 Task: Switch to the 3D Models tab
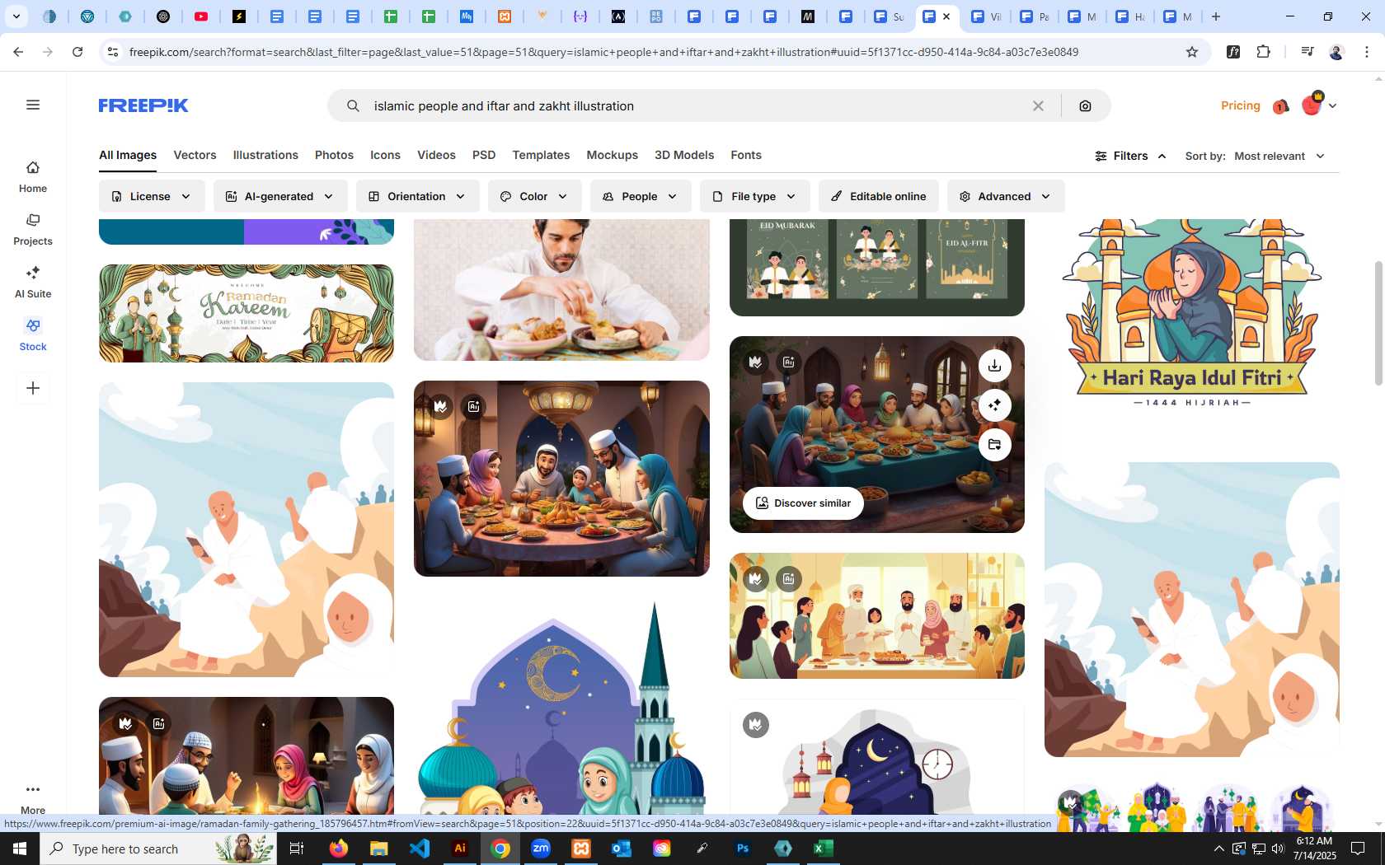[x=684, y=155]
